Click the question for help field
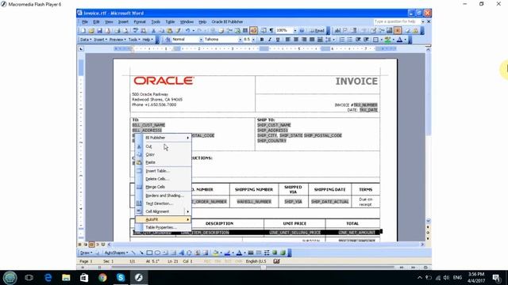The height and width of the screenshot is (285, 508). coord(397,21)
